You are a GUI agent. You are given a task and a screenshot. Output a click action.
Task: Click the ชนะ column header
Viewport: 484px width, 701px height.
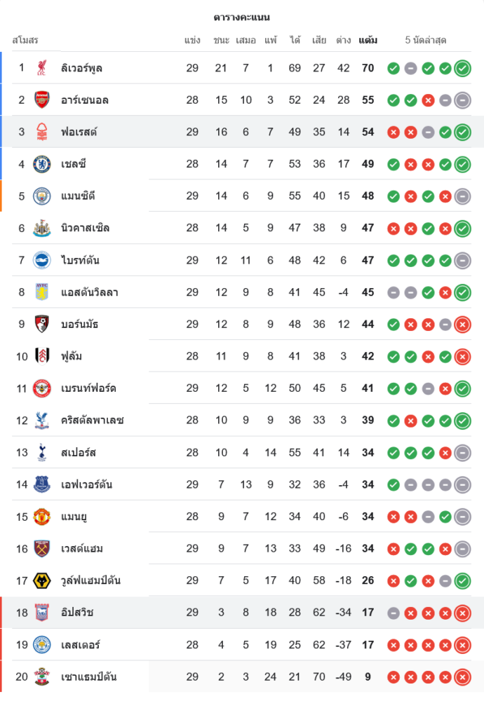(x=222, y=40)
